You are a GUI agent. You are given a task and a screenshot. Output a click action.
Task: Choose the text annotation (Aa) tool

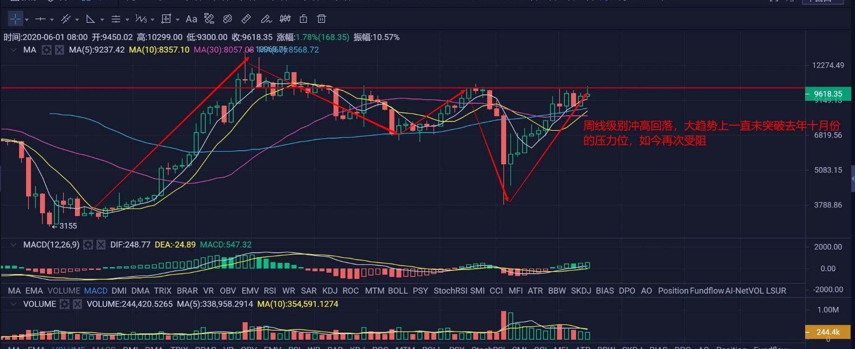[x=191, y=19]
